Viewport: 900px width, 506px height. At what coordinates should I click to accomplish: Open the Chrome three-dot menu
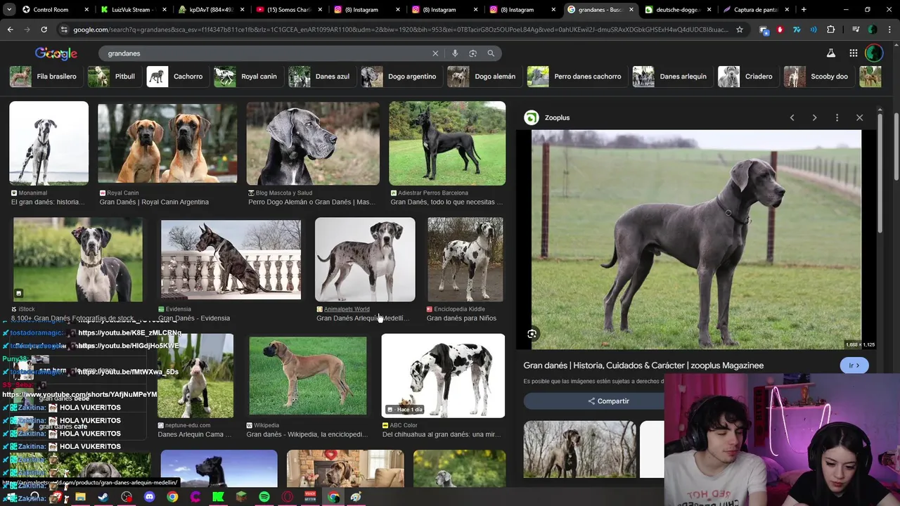tap(889, 30)
